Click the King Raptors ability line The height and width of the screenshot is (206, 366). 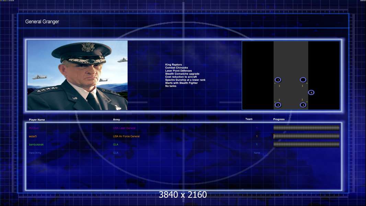(173, 65)
